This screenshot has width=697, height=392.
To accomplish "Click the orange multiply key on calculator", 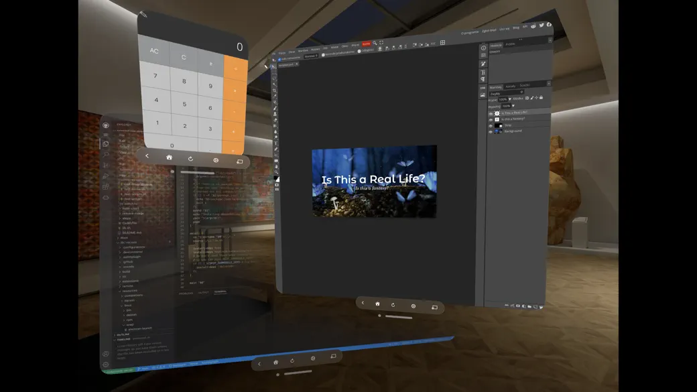I will click(235, 90).
